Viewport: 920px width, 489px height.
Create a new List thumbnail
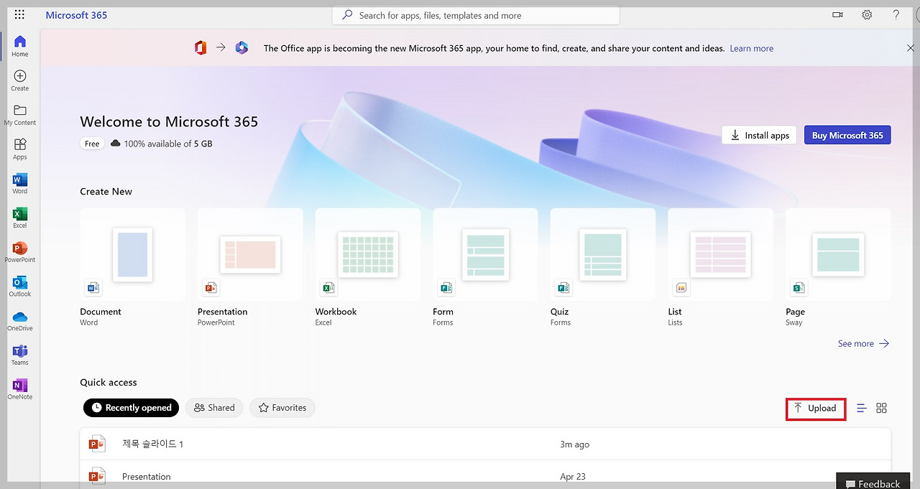(721, 253)
